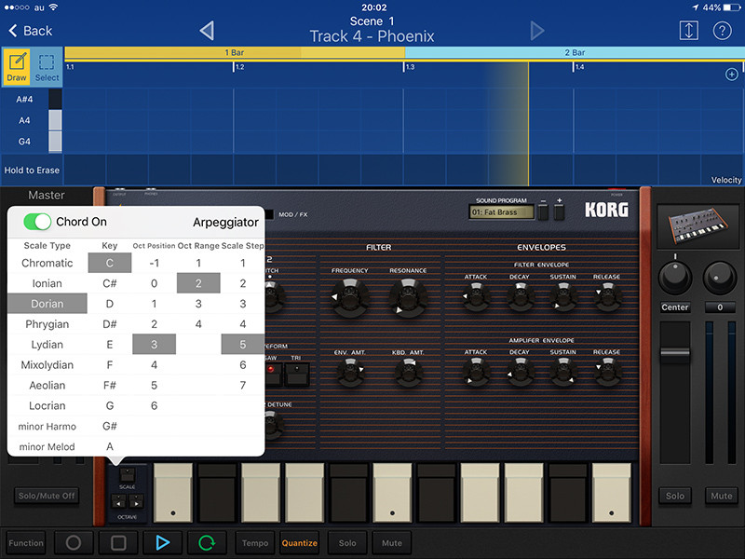Viewport: 745px width, 559px height.
Task: Set Scale Step to 7
Action: point(242,386)
